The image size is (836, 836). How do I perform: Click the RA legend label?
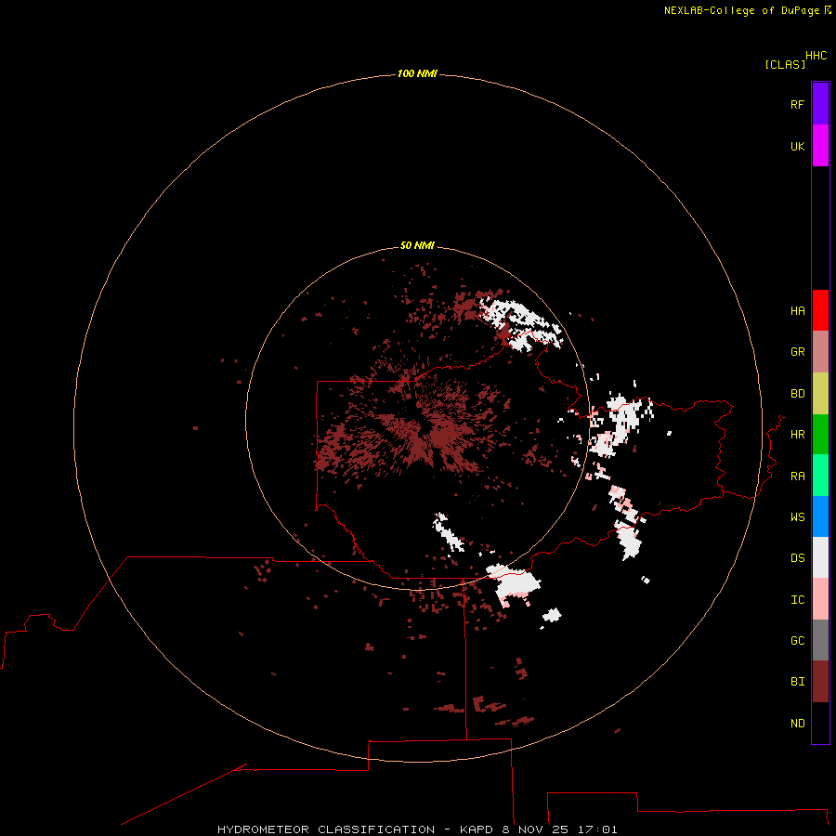click(x=798, y=477)
